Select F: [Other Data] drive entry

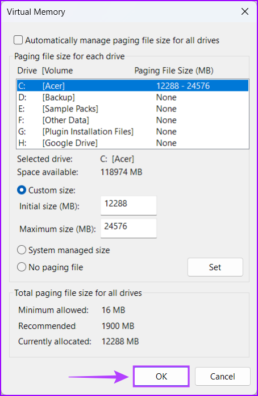tap(132, 120)
